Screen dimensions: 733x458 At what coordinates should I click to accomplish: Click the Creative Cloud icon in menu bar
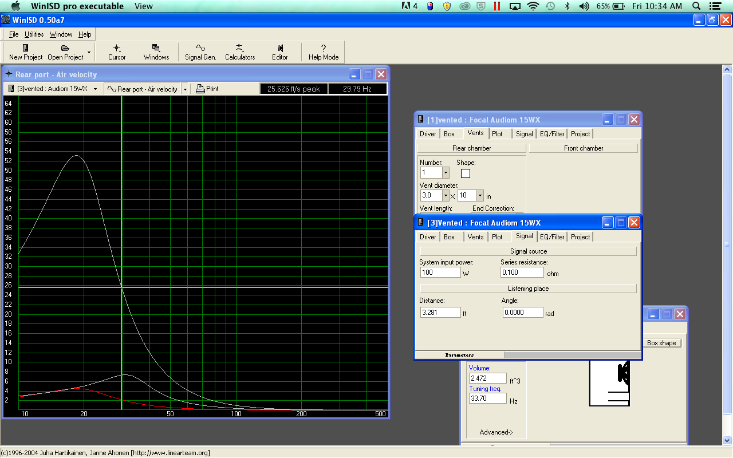click(466, 6)
